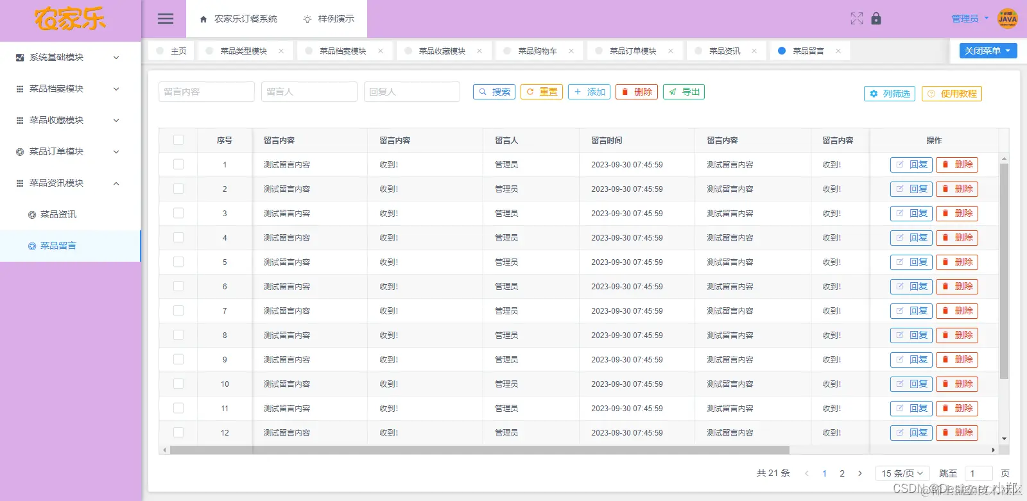This screenshot has width=1027, height=501.
Task: Switch to the 主页 tab
Action: click(171, 51)
